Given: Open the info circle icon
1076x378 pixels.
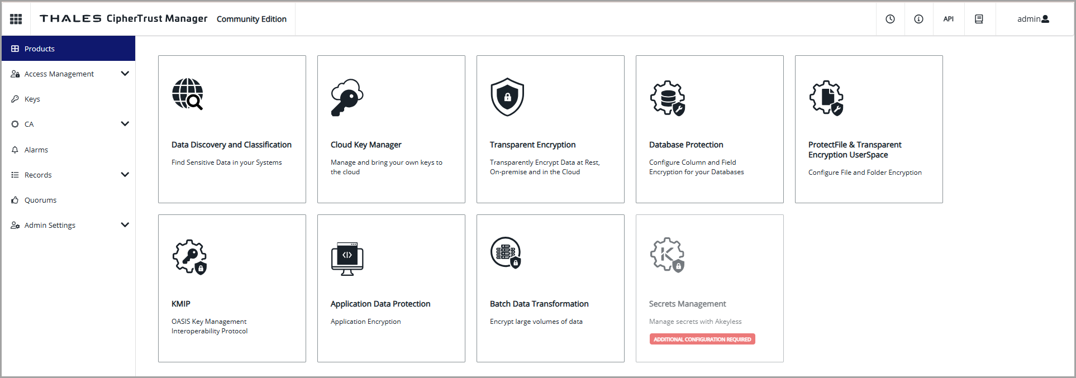Looking at the screenshot, I should point(918,19).
